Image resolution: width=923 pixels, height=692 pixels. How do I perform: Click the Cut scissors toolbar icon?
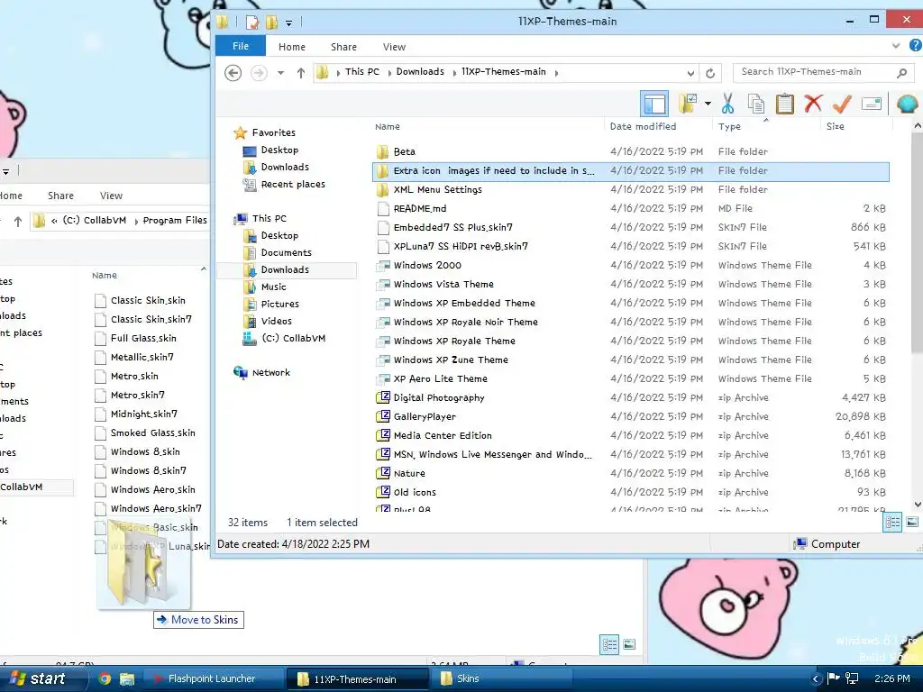click(x=727, y=105)
